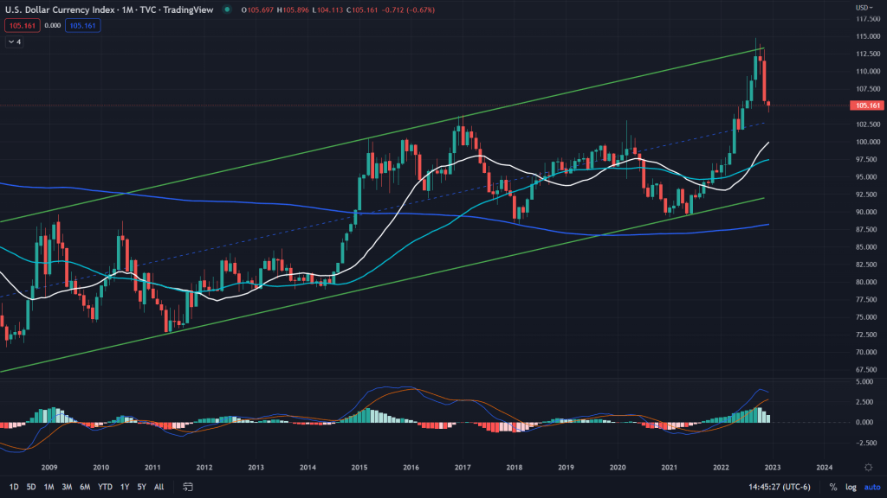
Task: Choose the 6M time range
Action: coord(85,487)
